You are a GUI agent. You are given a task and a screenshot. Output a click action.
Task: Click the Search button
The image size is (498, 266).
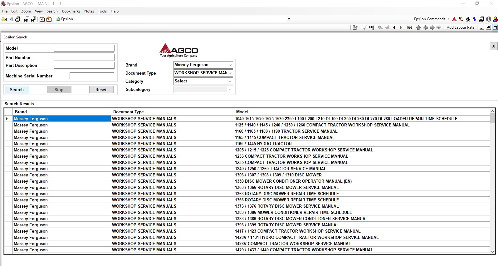point(17,90)
